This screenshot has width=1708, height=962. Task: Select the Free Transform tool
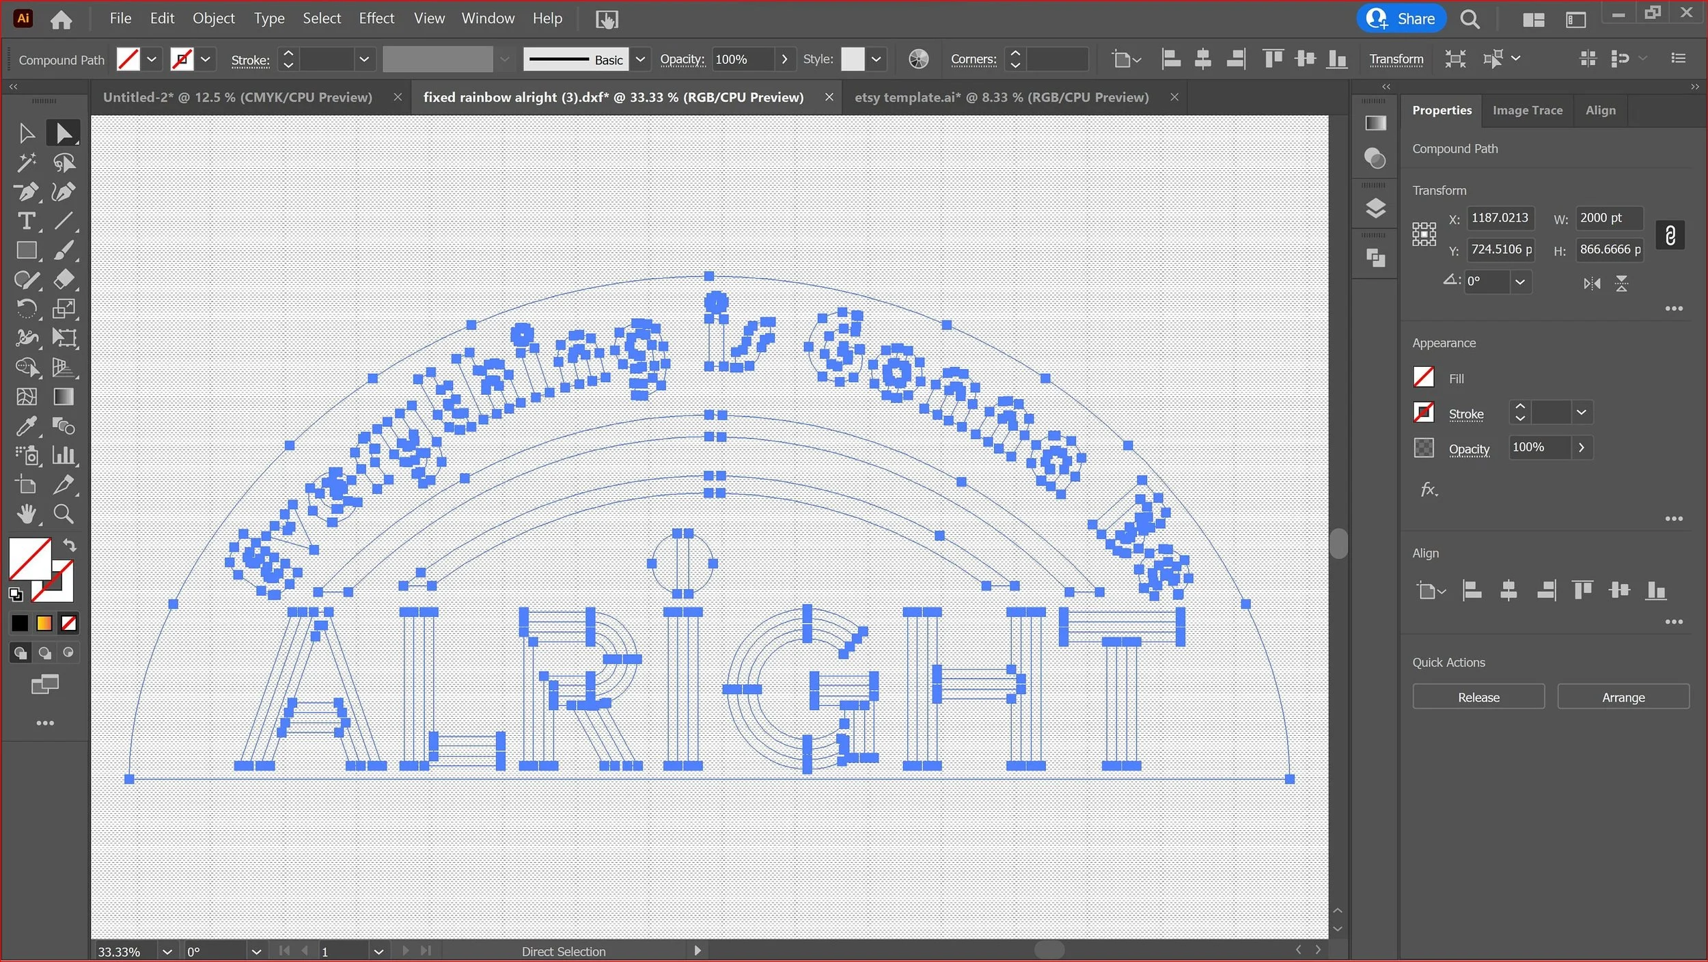64,338
